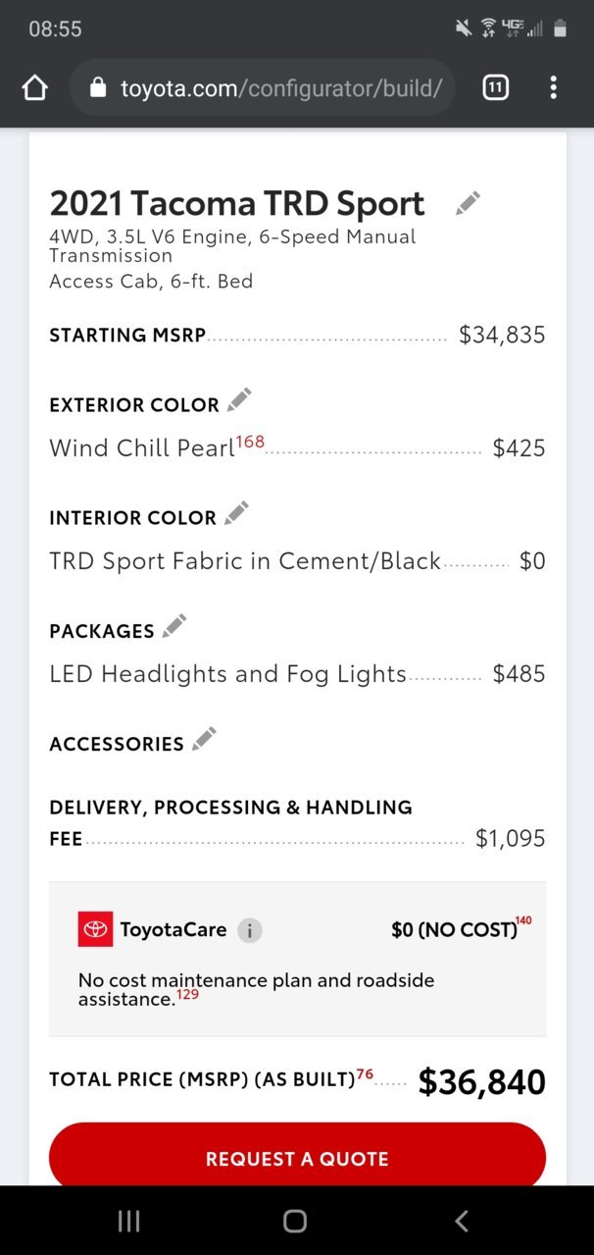
Task: Edit the packages pencil icon
Action: tap(174, 626)
